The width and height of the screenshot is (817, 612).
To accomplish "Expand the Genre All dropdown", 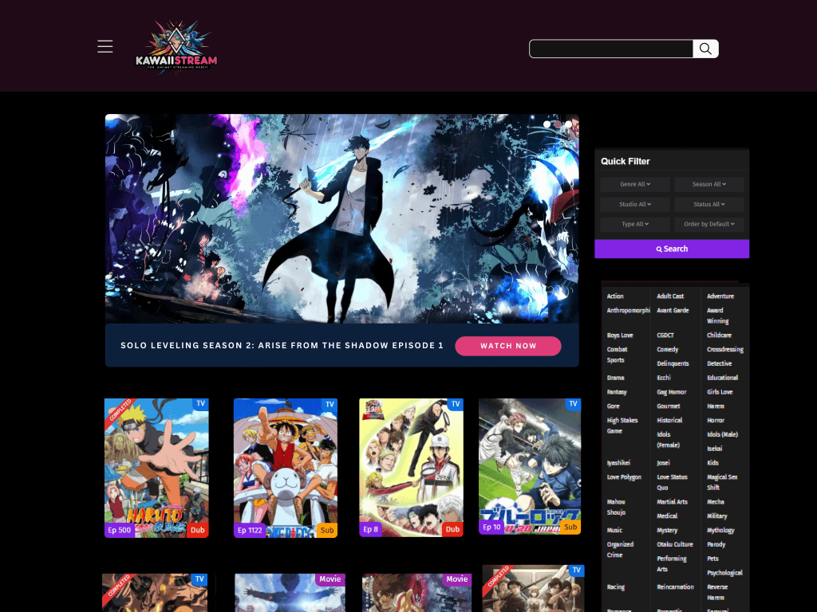I will (635, 184).
